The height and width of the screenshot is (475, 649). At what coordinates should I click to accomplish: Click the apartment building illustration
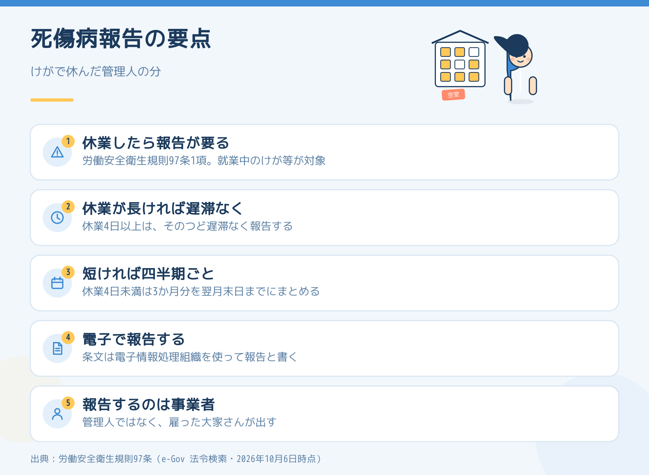[x=460, y=59]
